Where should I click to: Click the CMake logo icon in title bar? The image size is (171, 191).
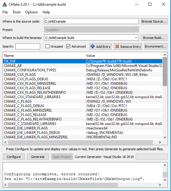point(5,4)
